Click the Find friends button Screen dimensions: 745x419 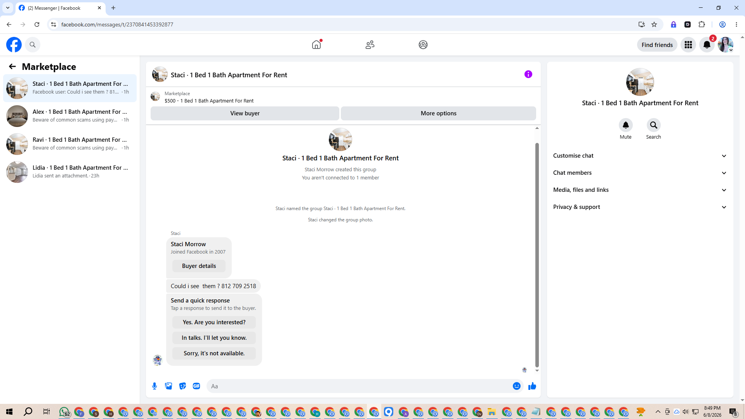657,45
